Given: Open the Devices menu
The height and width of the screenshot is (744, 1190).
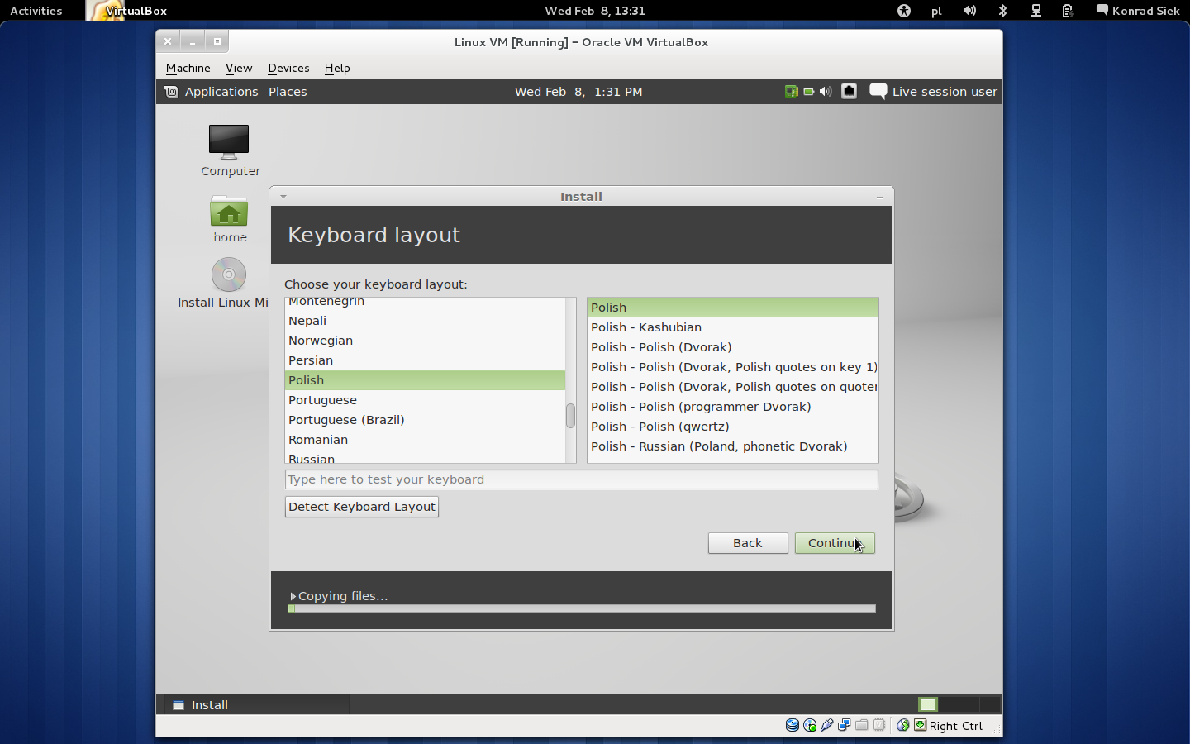Looking at the screenshot, I should (288, 68).
